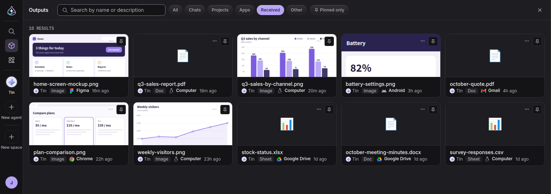The image size is (551, 194).
Task: Open more options for october-quote.pdf
Action: [x=526, y=41]
